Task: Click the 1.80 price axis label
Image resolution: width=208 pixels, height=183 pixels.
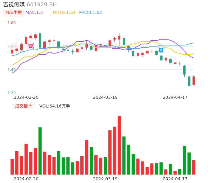Action: coord(12,23)
